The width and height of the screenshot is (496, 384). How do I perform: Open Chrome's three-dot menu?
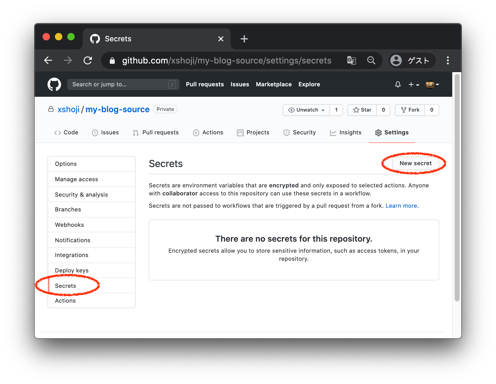coord(448,60)
